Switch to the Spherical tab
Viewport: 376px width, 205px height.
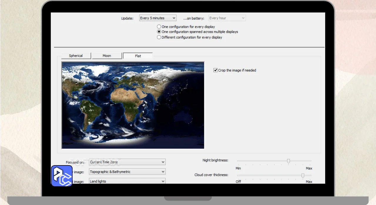click(76, 56)
